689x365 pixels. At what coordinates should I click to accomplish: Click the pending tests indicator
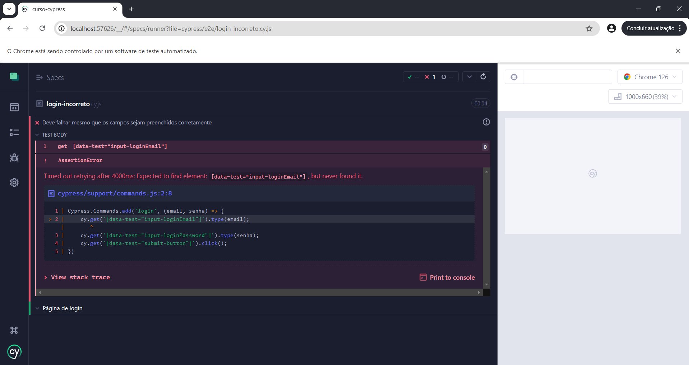447,77
